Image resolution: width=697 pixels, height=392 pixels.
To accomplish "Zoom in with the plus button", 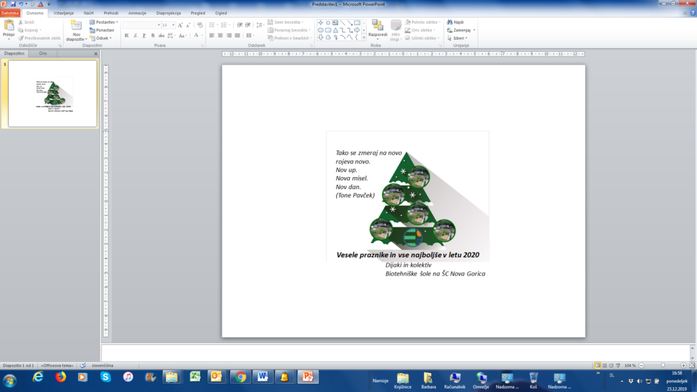I will click(683, 365).
